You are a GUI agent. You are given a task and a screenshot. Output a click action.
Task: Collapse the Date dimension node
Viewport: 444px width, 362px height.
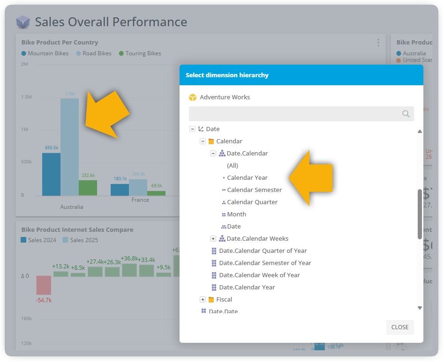[x=192, y=129]
